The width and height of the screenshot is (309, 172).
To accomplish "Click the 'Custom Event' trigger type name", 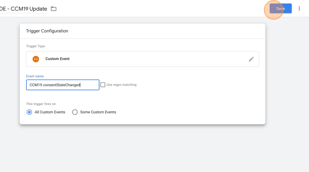I will coord(57,59).
